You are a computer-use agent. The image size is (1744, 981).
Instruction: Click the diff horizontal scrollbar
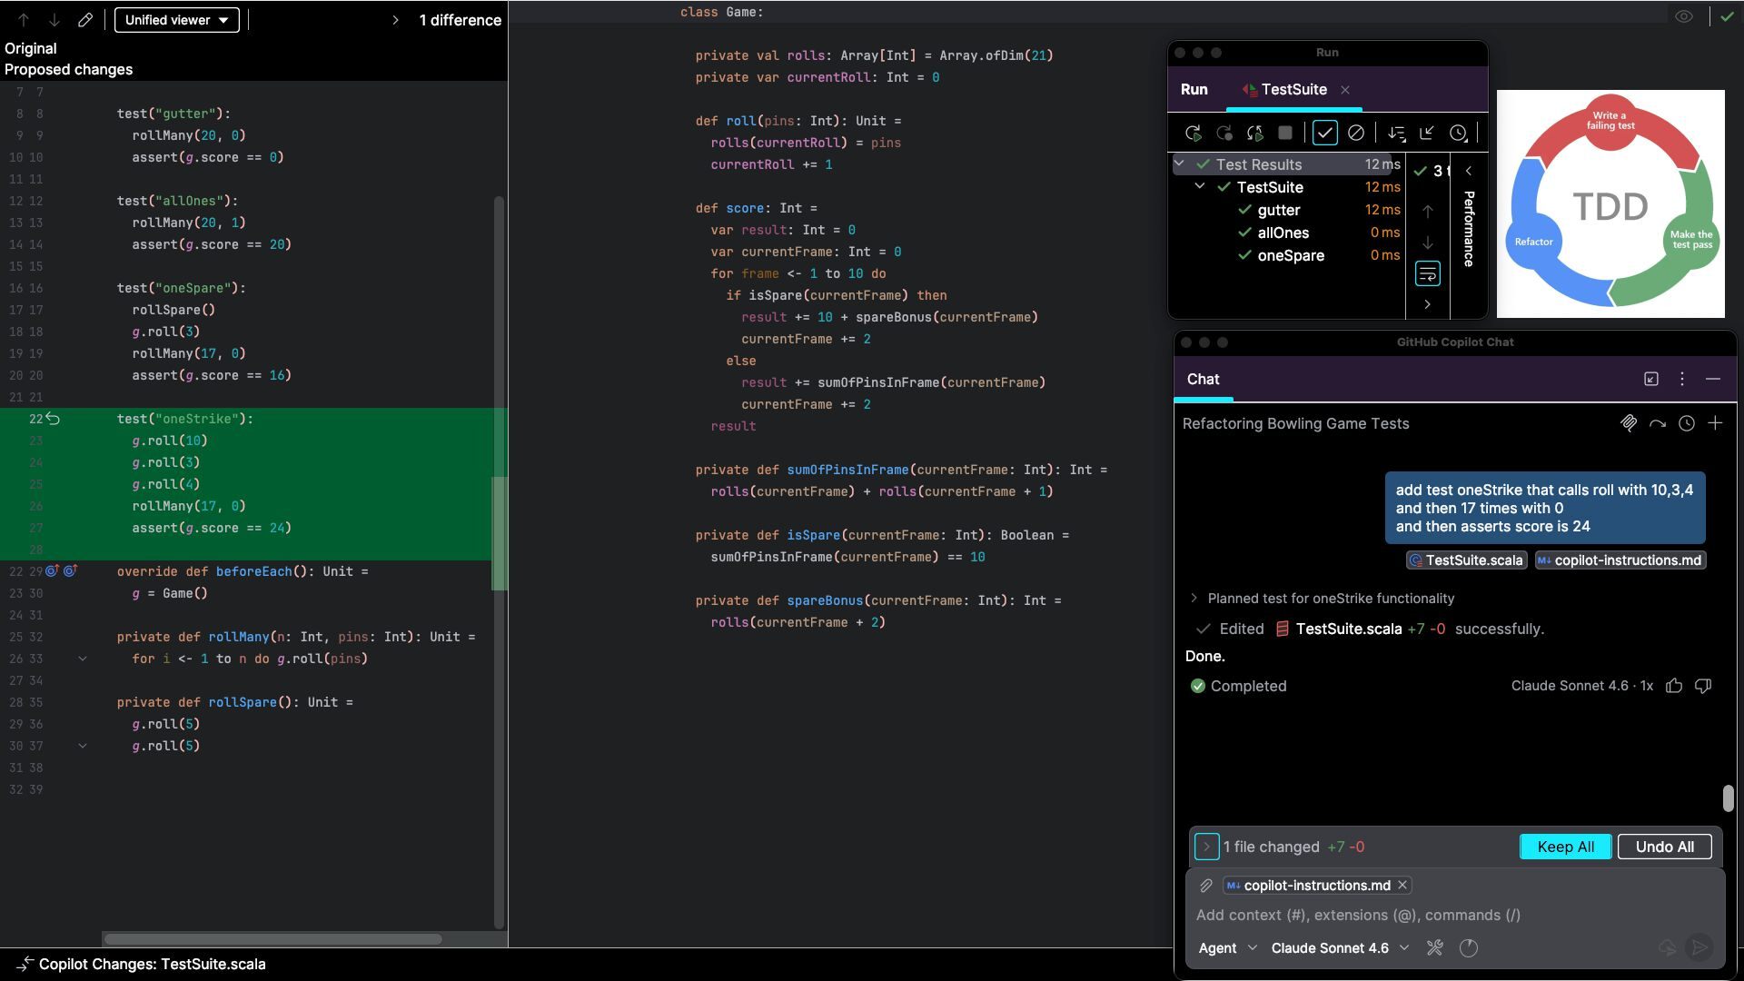point(272,939)
